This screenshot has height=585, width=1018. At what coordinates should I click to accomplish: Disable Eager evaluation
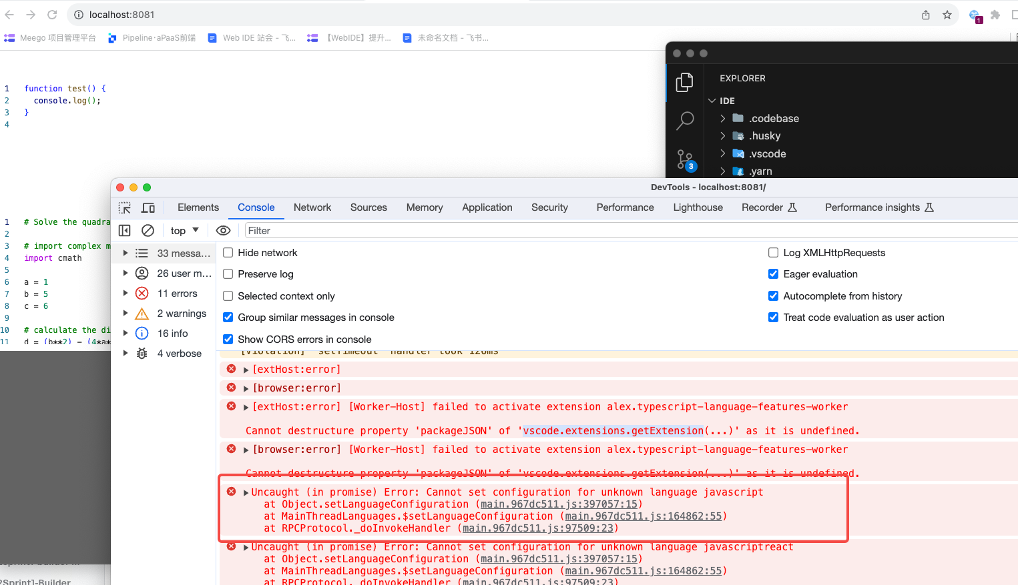click(x=773, y=273)
